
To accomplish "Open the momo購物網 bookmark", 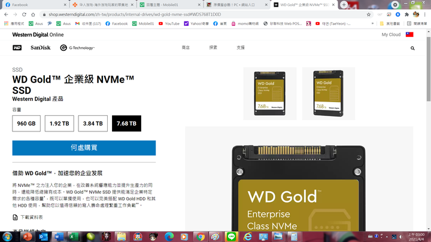I will coord(245,23).
